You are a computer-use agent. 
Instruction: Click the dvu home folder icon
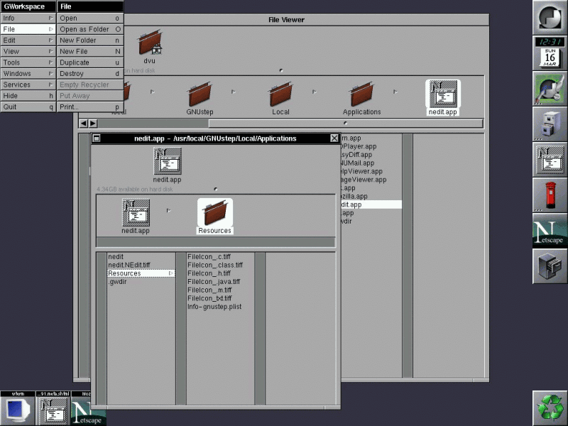(150, 43)
